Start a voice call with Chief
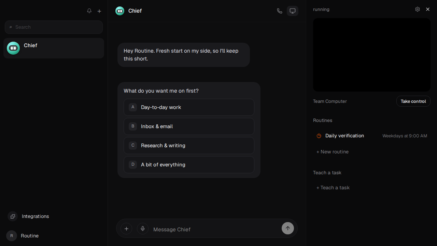 (280, 11)
